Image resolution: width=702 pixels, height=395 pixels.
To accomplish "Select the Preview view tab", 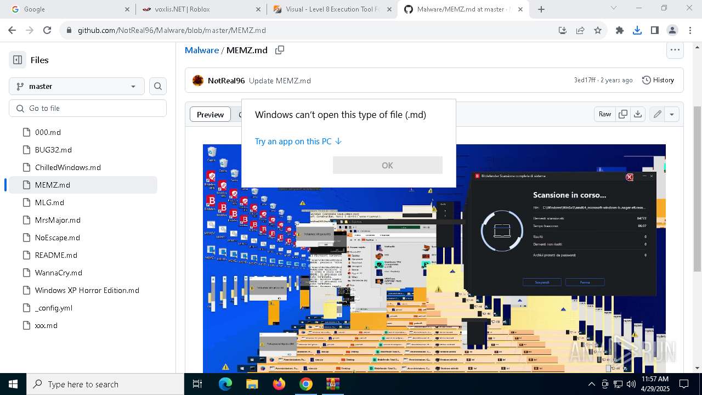I will 210,114.
